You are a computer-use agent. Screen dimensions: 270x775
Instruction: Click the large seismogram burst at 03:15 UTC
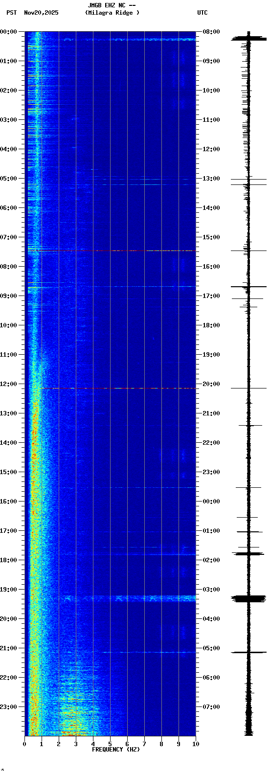[248, 598]
